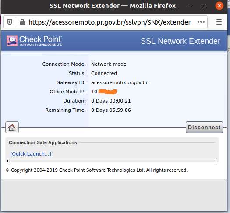
Task: Click the Remaining Time value 0 Days 05:59:06
Action: click(111, 110)
